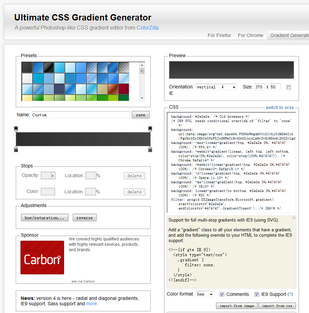Viewport: 309px width, 313px height.
Task: Click the Size width field showing 370
Action: coord(260,87)
